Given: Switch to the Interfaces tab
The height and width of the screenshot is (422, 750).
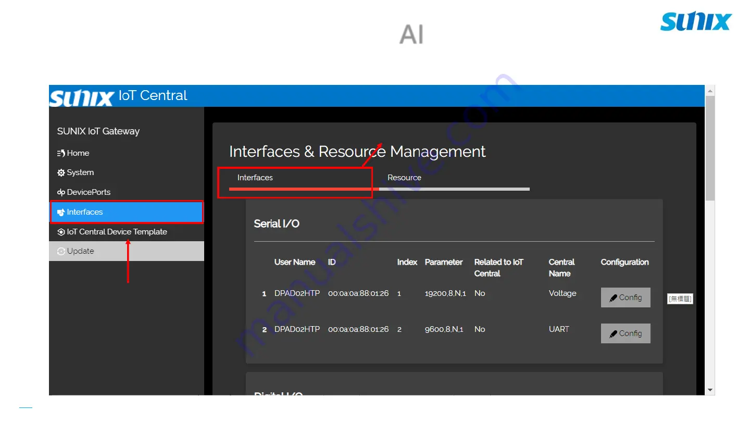Looking at the screenshot, I should click(x=304, y=179).
